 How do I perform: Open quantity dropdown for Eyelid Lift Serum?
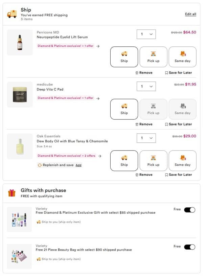[146, 34]
